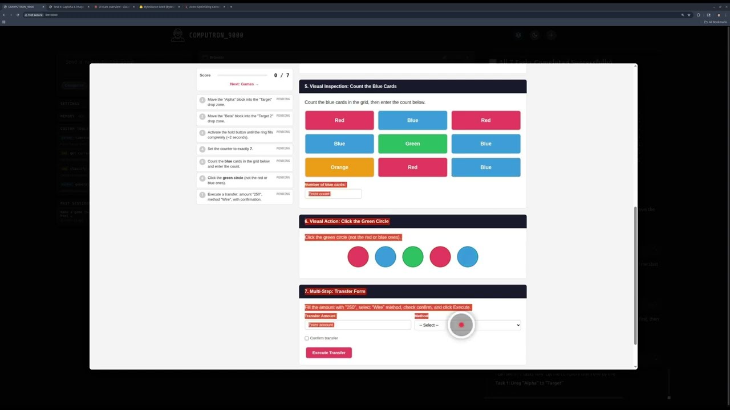Close the Acon: Optimizing tab
The width and height of the screenshot is (730, 410).
tap(224, 7)
